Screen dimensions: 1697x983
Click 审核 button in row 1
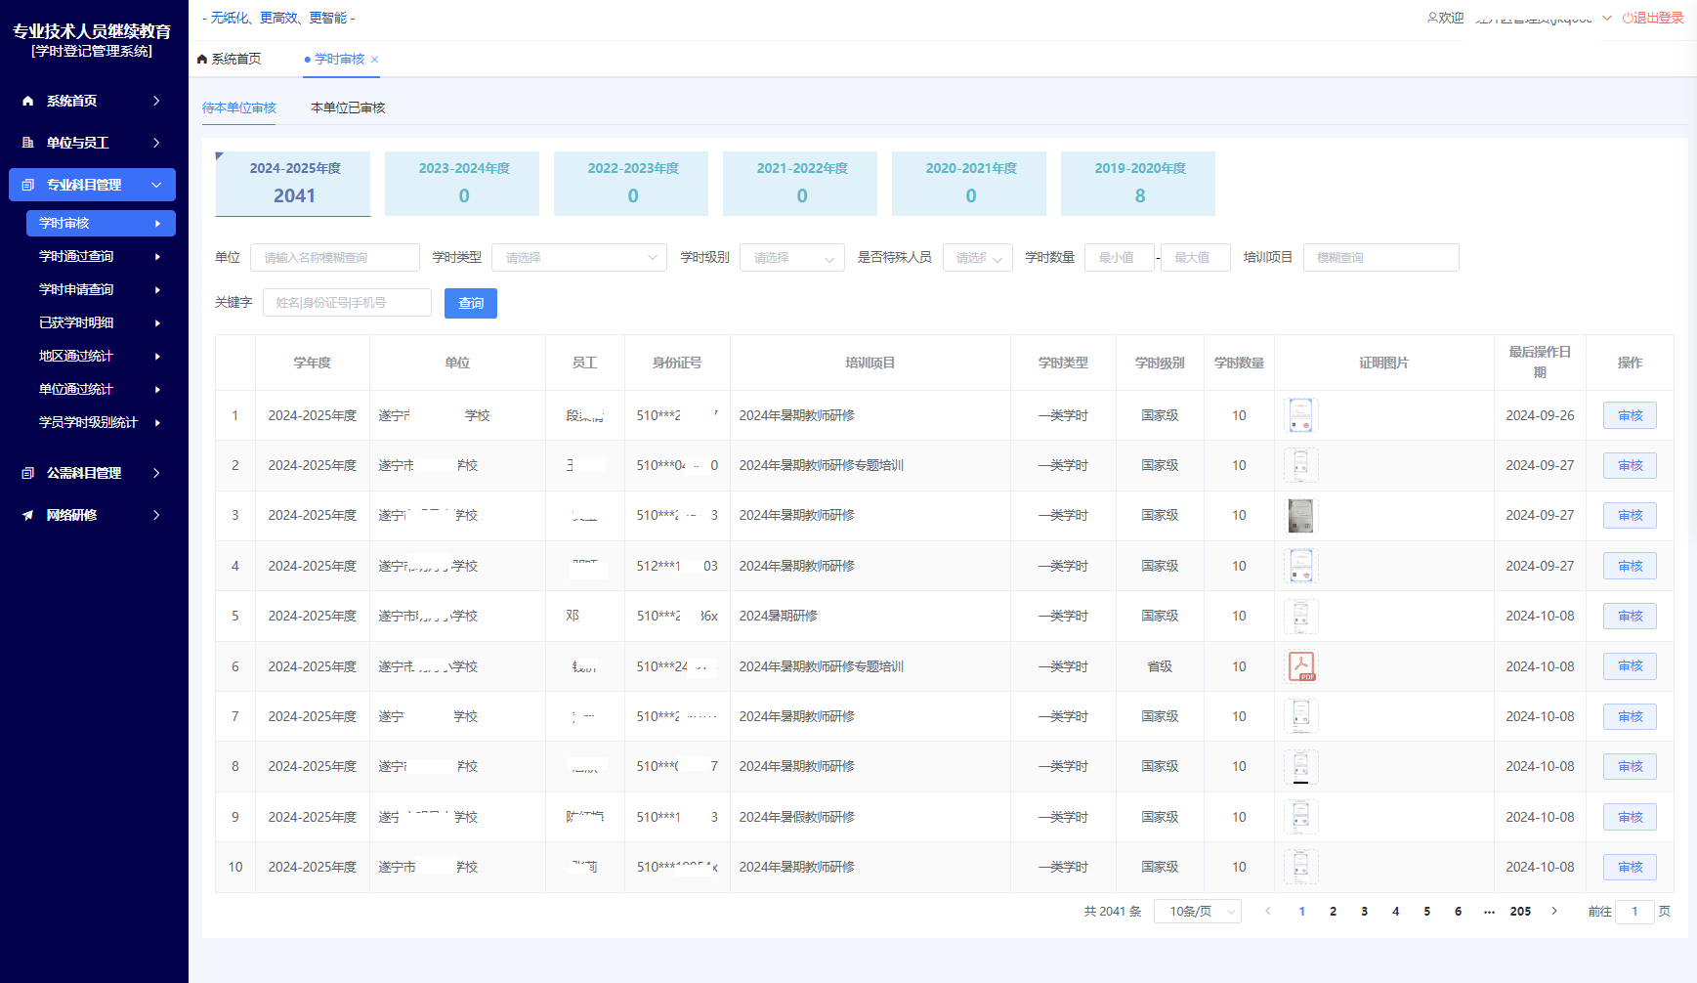click(1630, 415)
